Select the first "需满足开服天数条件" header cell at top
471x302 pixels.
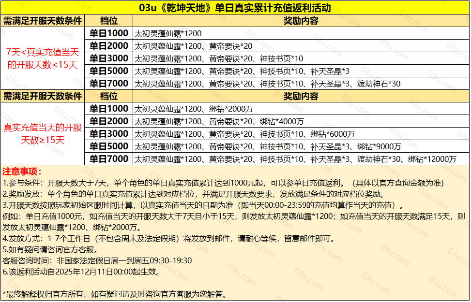pyautogui.click(x=43, y=21)
